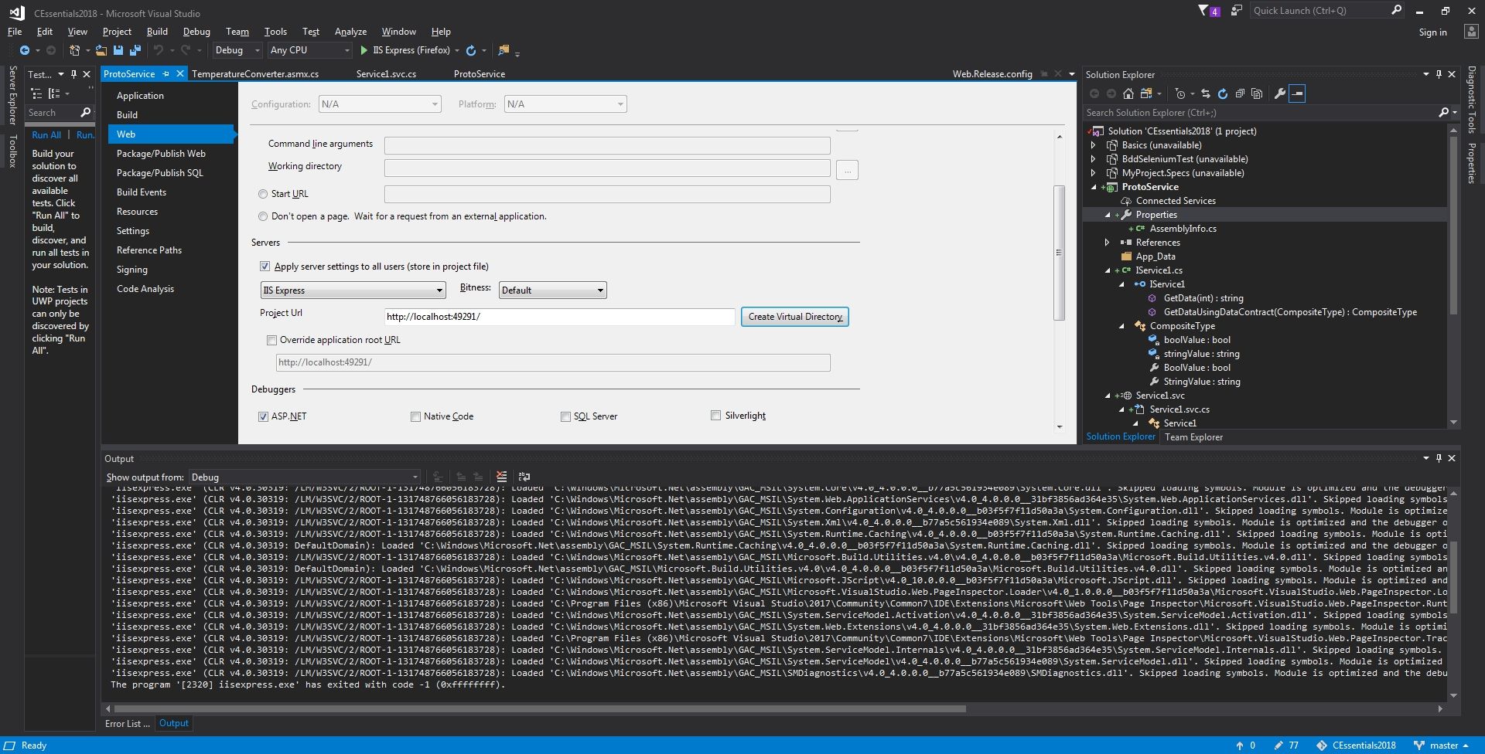Click the Show All Files icon
1485x754 pixels.
coord(1257,93)
